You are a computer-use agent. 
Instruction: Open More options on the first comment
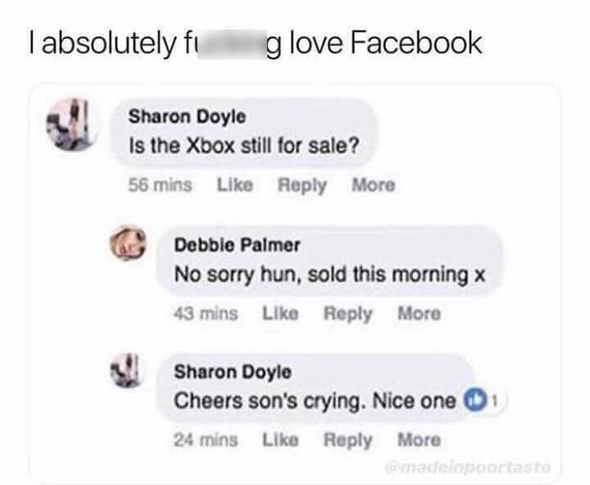(x=373, y=185)
